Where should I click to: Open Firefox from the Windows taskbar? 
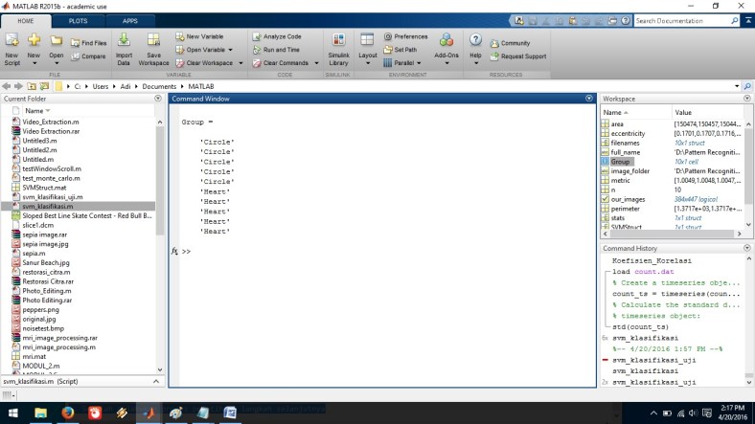coord(68,413)
